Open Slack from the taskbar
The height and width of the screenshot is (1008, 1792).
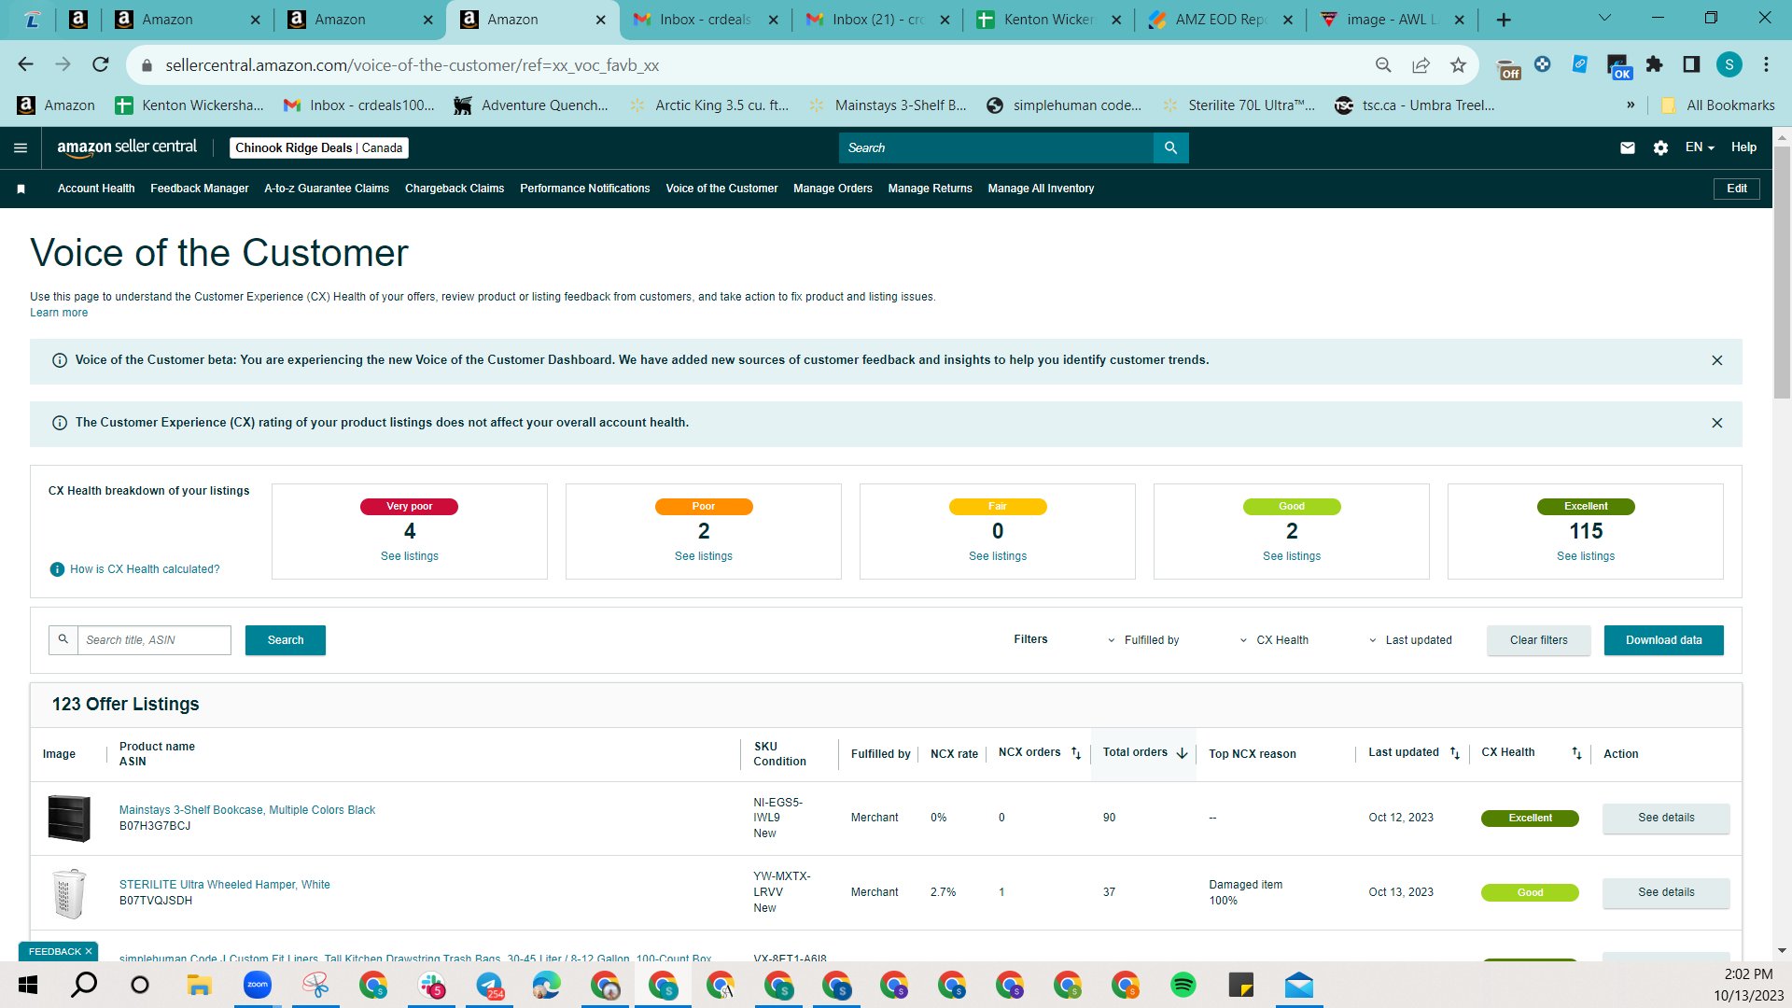pos(431,985)
